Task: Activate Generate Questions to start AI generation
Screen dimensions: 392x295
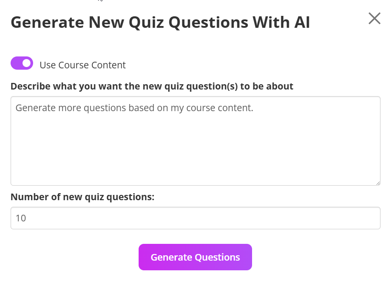Action: pyautogui.click(x=195, y=257)
